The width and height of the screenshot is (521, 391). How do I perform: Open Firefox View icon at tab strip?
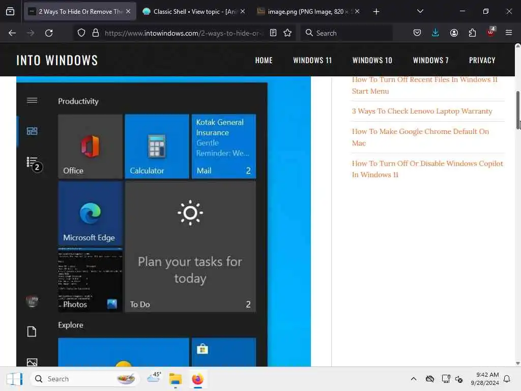point(10,12)
